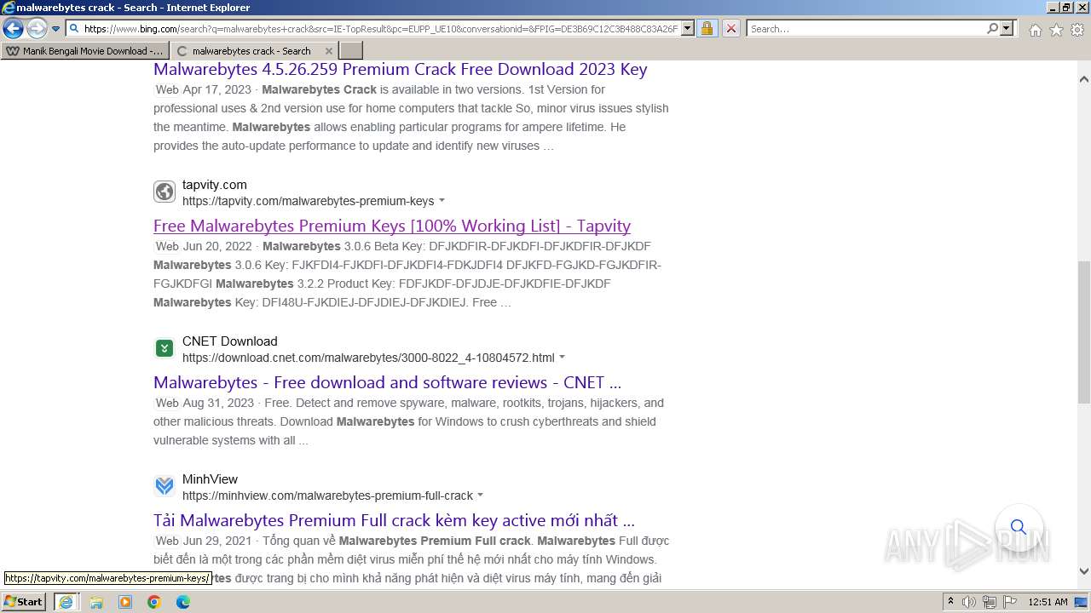This screenshot has height=613, width=1091.
Task: Expand the download.cnet.com URL options arrow
Action: pyautogui.click(x=562, y=358)
